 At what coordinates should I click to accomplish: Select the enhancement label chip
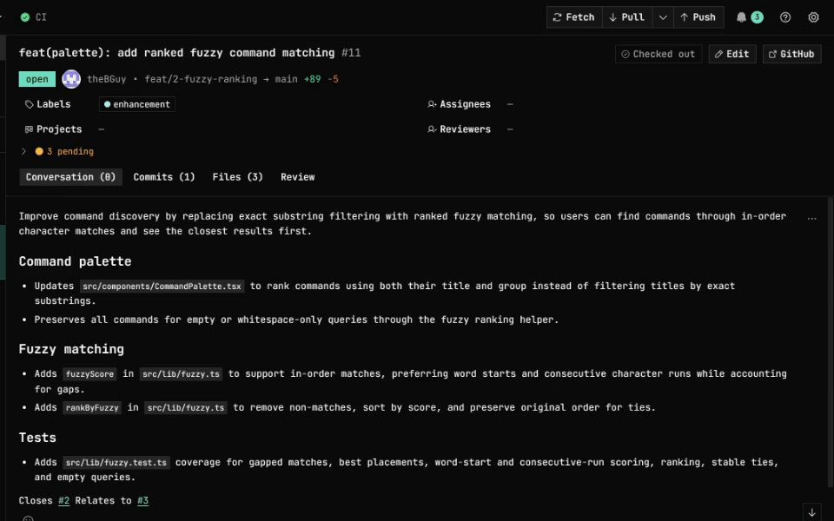(137, 104)
